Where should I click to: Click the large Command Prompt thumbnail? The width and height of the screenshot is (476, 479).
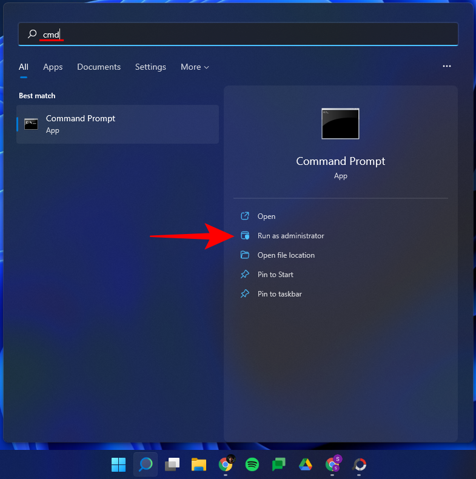340,124
